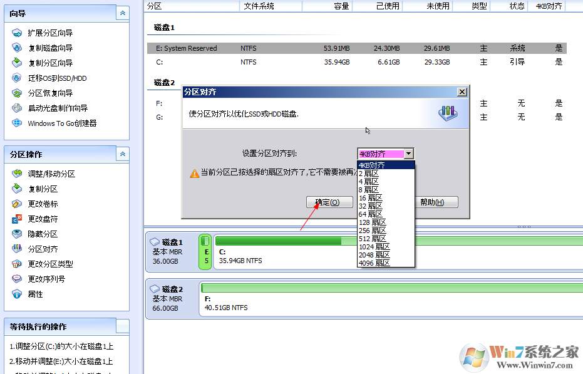This screenshot has height=374, width=583.
Task: Launch the Windows To Go创建器 icon
Action: 17,123
